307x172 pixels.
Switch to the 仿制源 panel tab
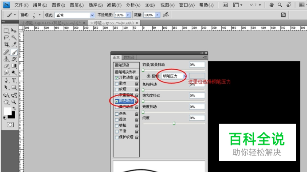(x=129, y=57)
